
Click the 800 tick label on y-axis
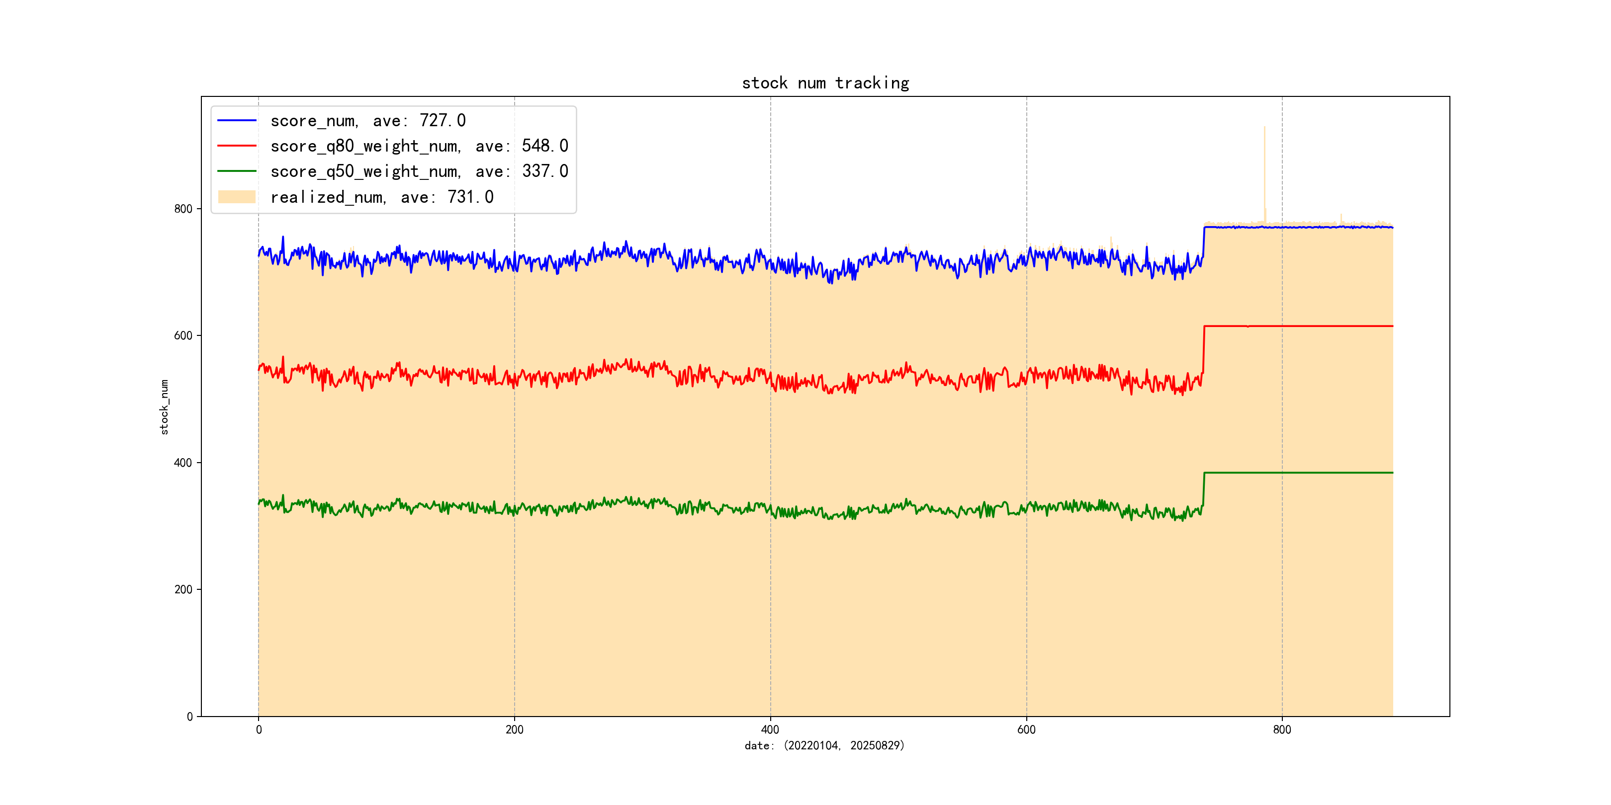pyautogui.click(x=183, y=209)
